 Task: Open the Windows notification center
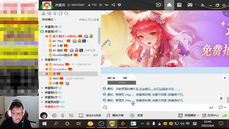click(221, 124)
